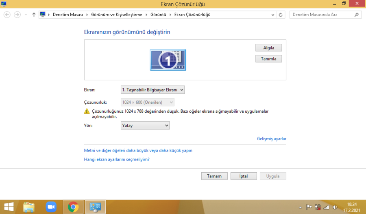Refresh the page with refresh icon
Image resolution: width=366 pixels, height=214 pixels.
pos(281,15)
